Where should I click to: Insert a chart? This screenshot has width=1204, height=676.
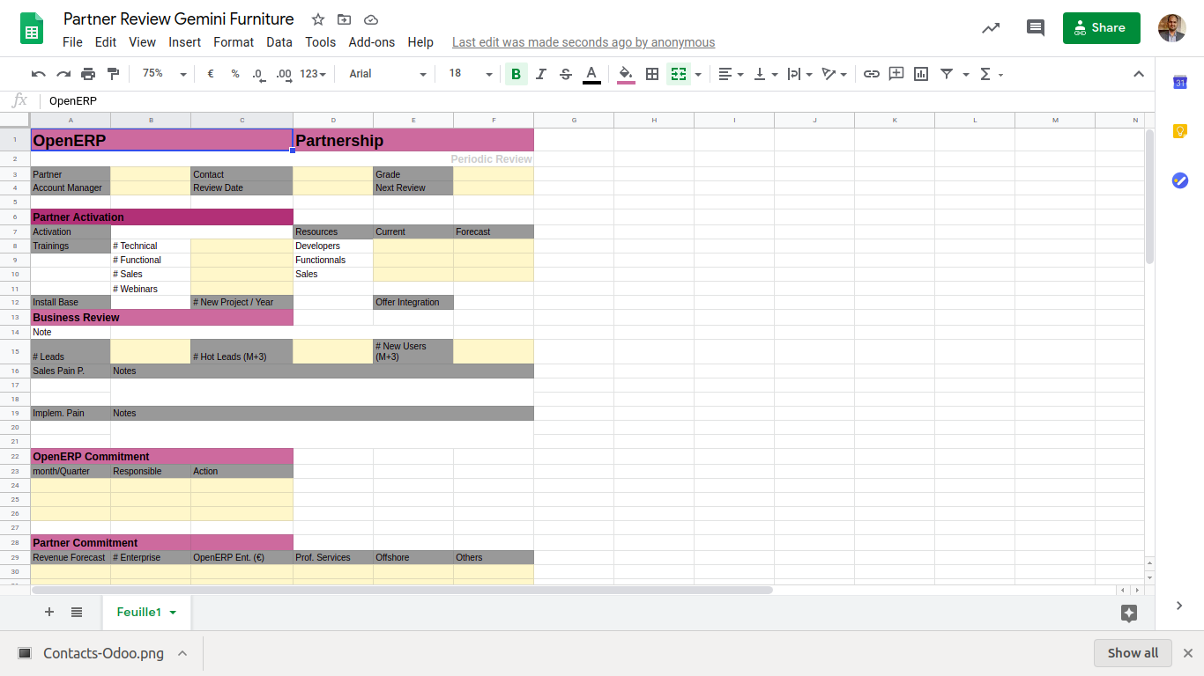[921, 74]
